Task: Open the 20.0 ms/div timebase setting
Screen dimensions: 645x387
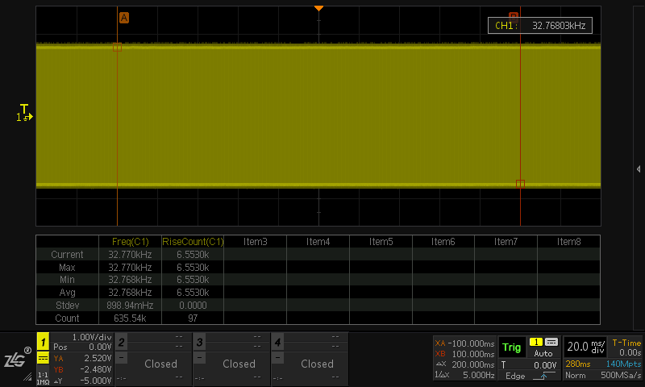Action: click(x=585, y=347)
